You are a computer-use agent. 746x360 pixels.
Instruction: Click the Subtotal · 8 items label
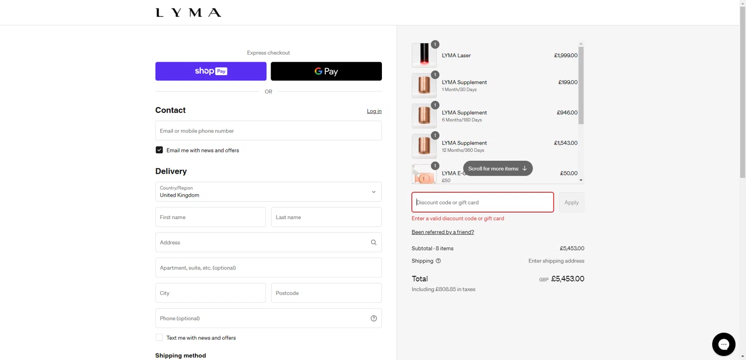tap(433, 248)
